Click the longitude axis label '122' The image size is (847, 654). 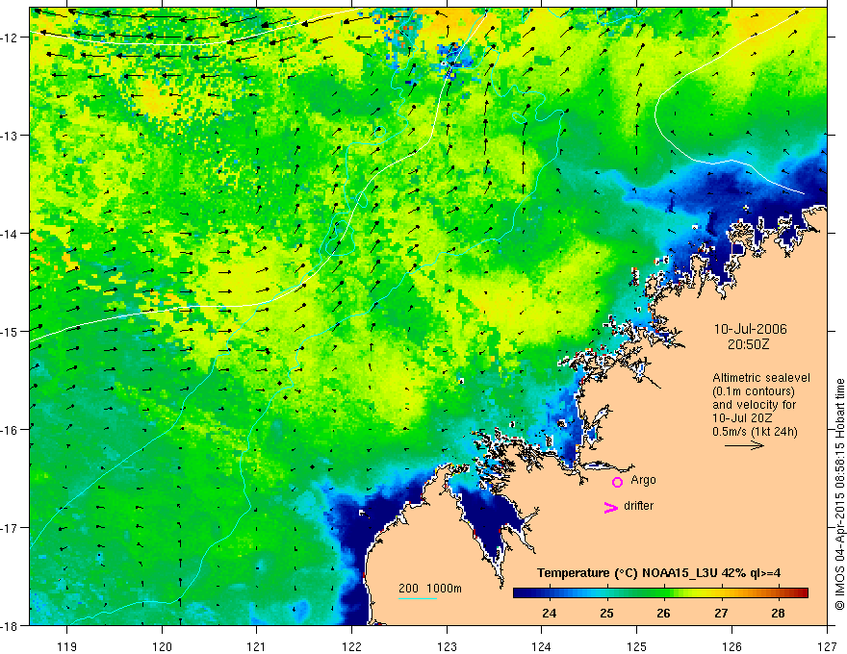click(x=351, y=646)
